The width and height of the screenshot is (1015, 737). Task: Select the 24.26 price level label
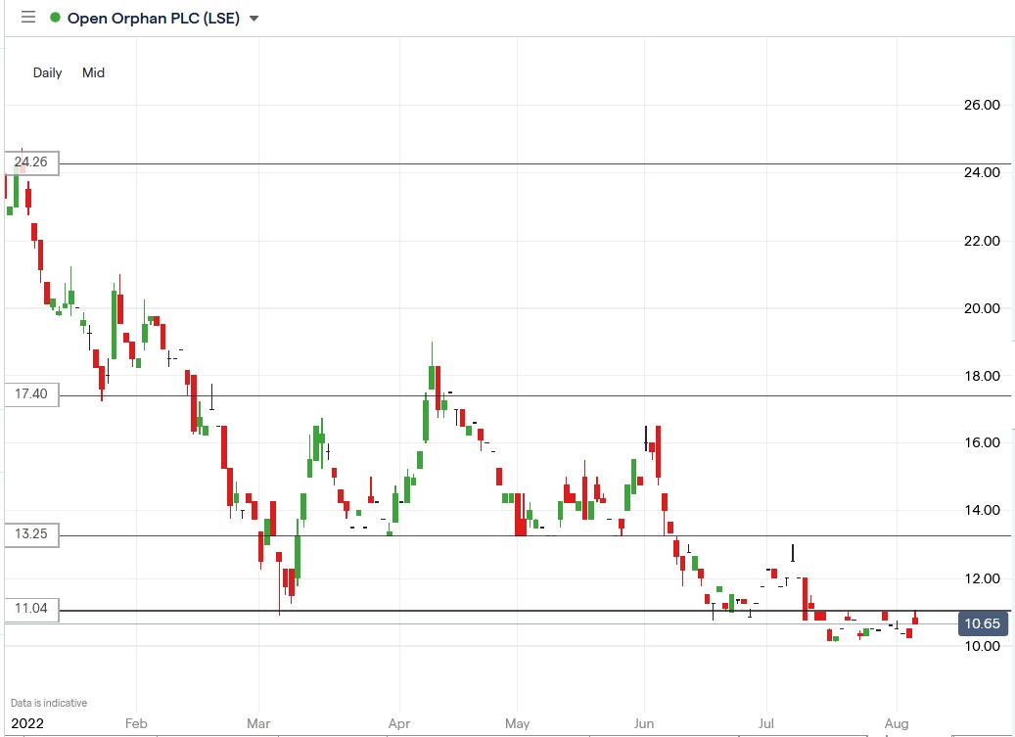click(29, 163)
